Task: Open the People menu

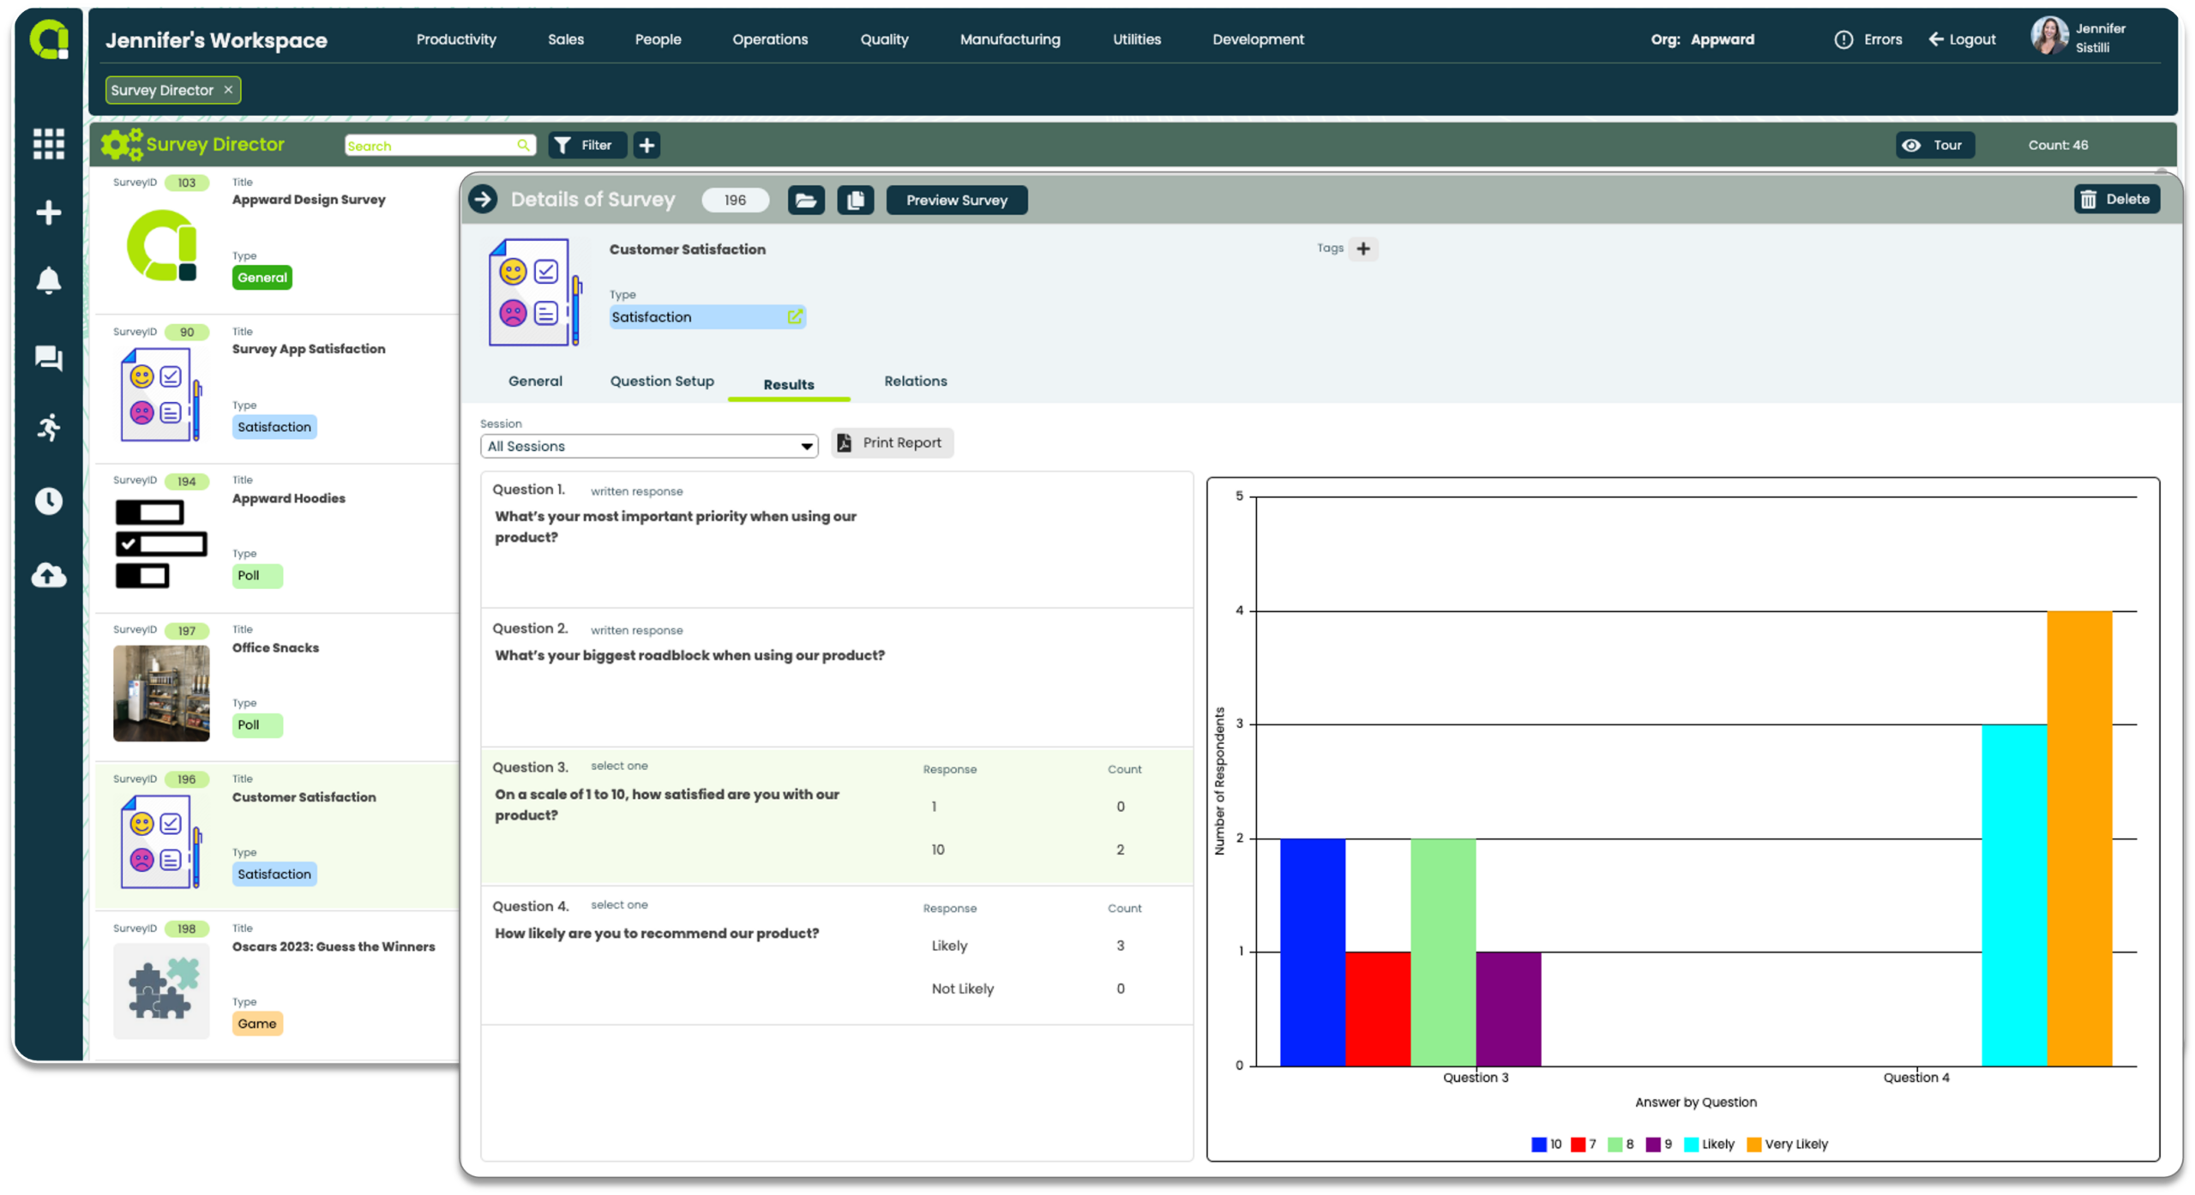Action: tap(658, 39)
